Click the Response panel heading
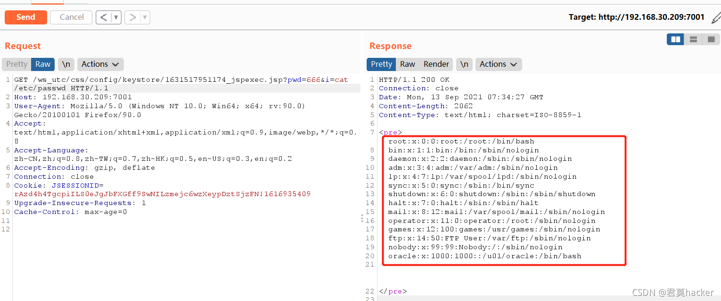The width and height of the screenshot is (721, 301). [391, 46]
